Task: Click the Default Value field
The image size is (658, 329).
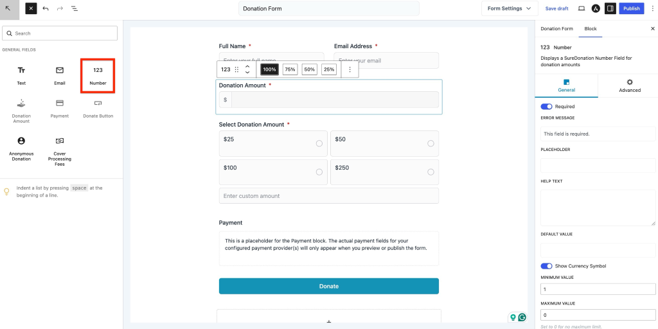Action: click(598, 251)
